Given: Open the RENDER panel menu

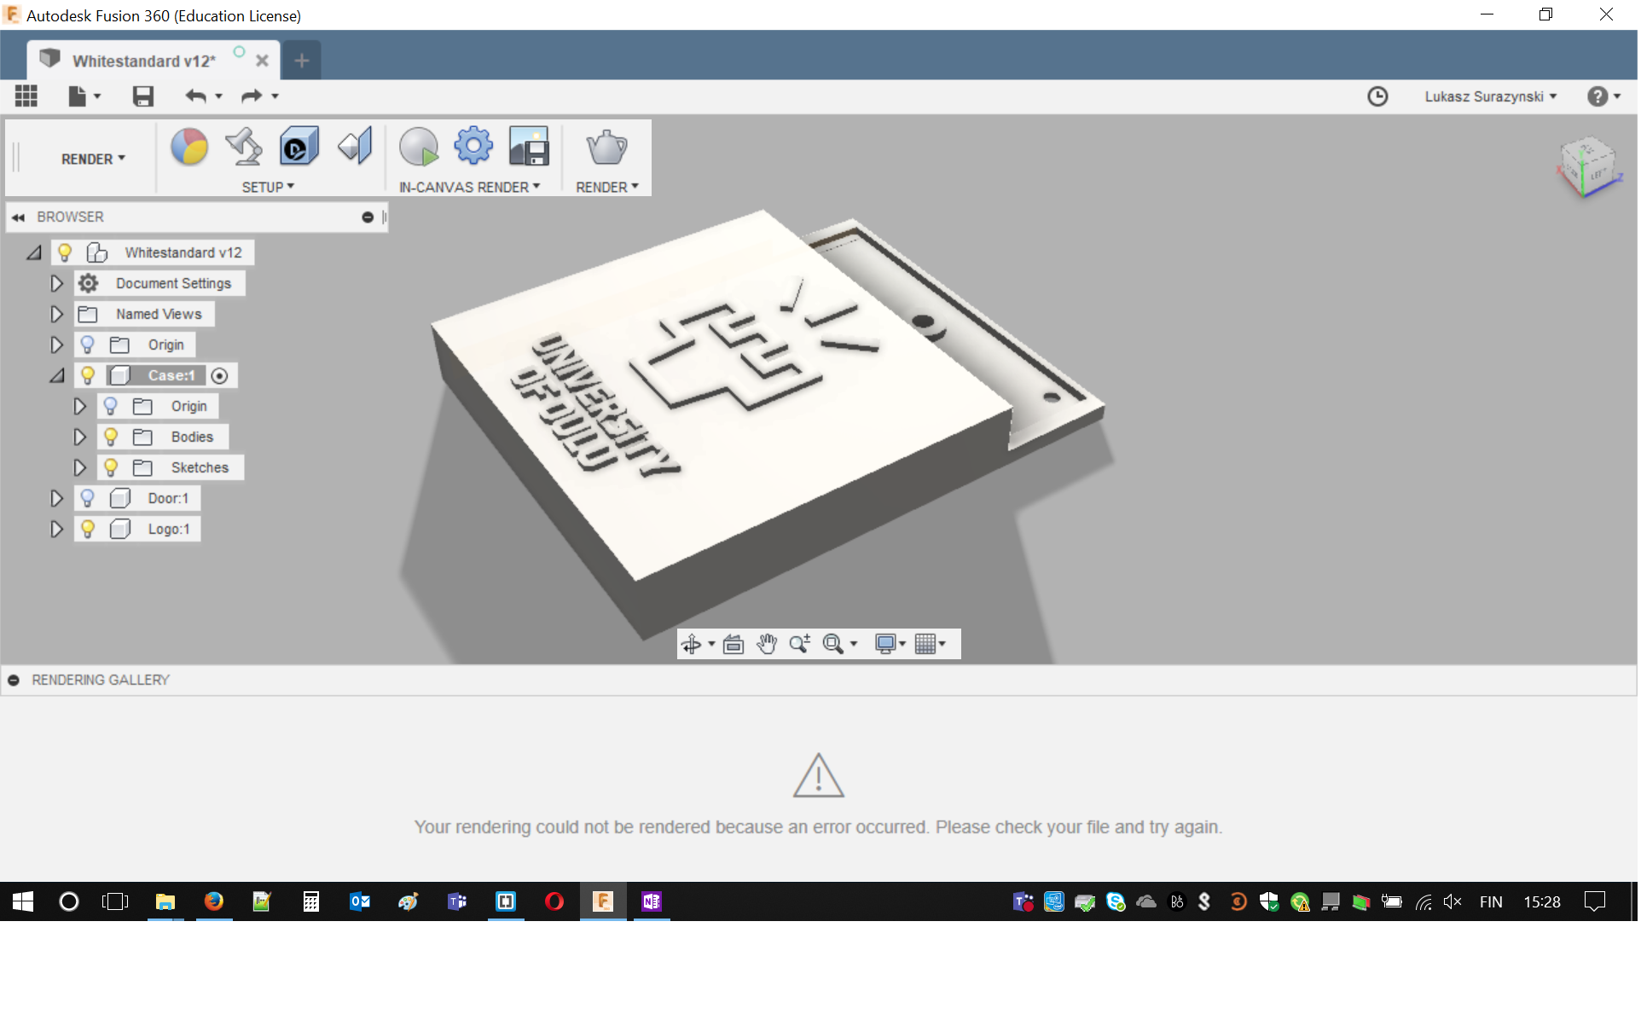Looking at the screenshot, I should coord(606,187).
